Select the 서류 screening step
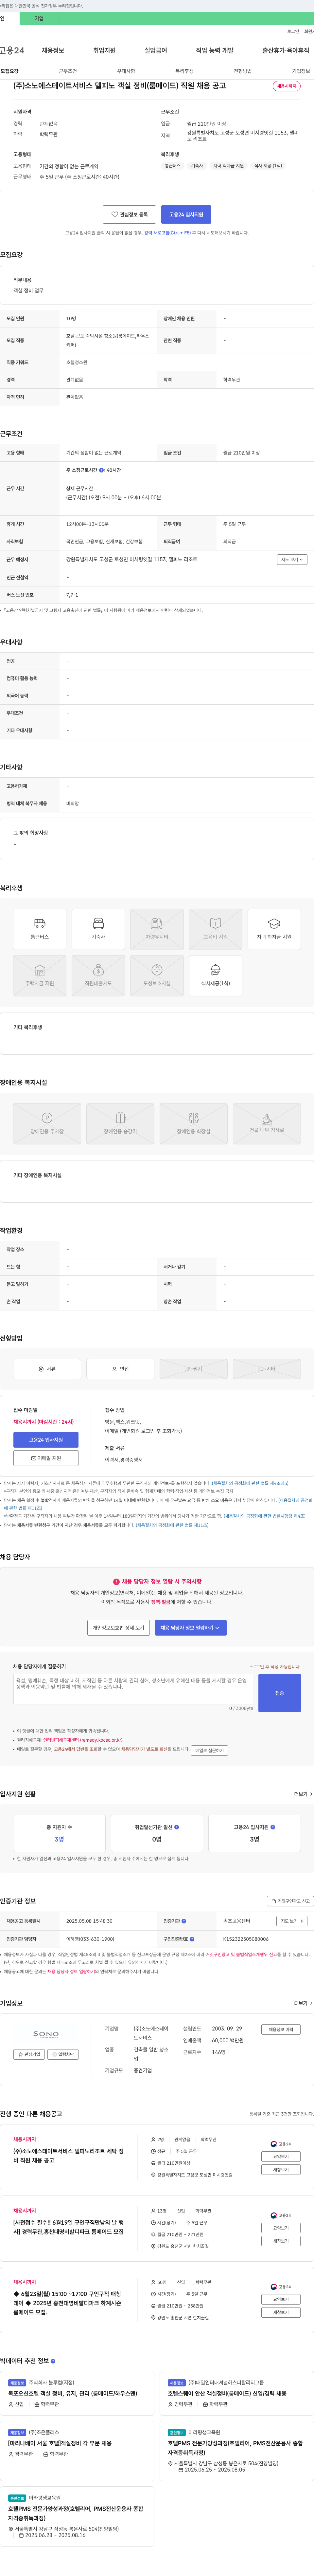 tap(47, 1369)
